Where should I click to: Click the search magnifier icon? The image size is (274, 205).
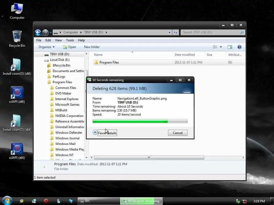(x=242, y=32)
